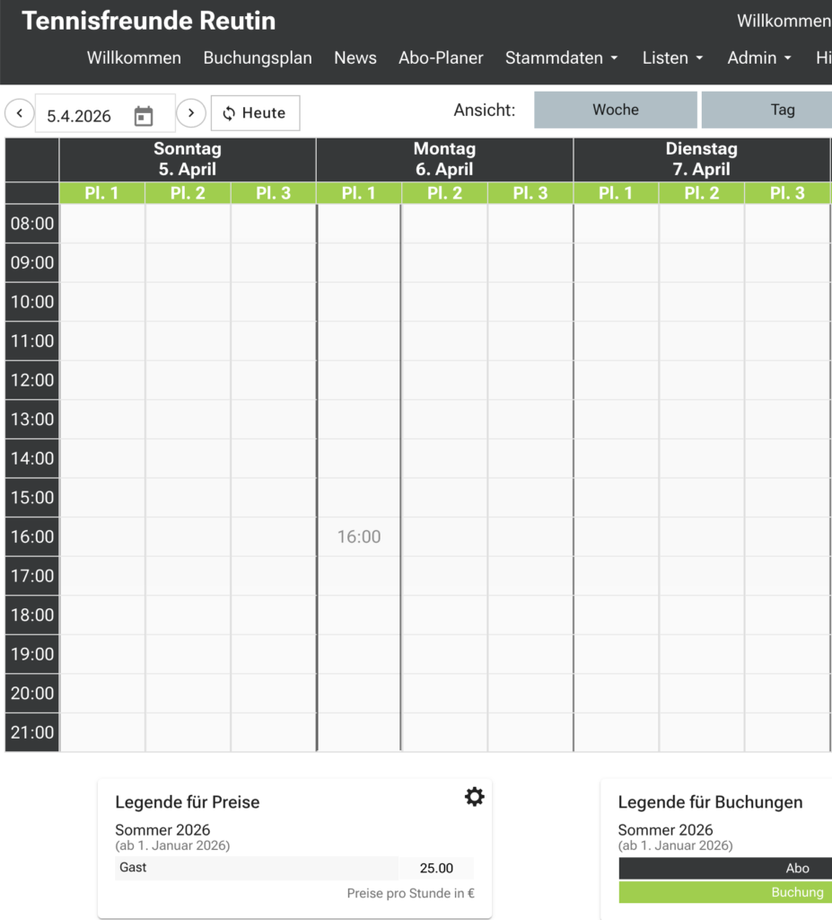Open the Abo-Planer menu item
The height and width of the screenshot is (920, 832).
pos(441,57)
